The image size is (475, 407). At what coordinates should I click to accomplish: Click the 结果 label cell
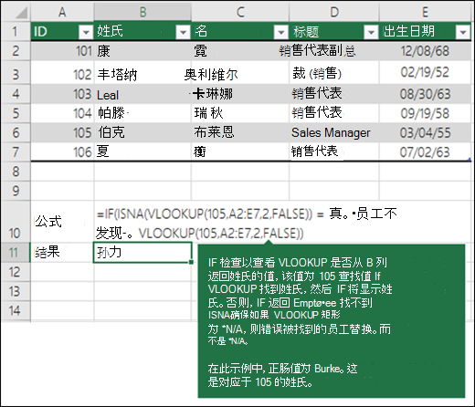62,253
